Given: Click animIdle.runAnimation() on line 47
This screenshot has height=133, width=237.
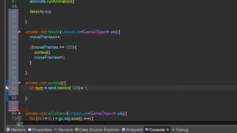Looking at the screenshot, I should [52, 1].
